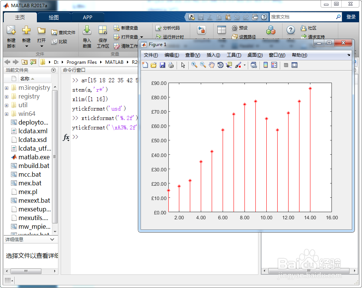Image resolution: width=362 pixels, height=288 pixels.
Task: Open 工具(T) menu in Figure 1
Action: [x=234, y=55]
